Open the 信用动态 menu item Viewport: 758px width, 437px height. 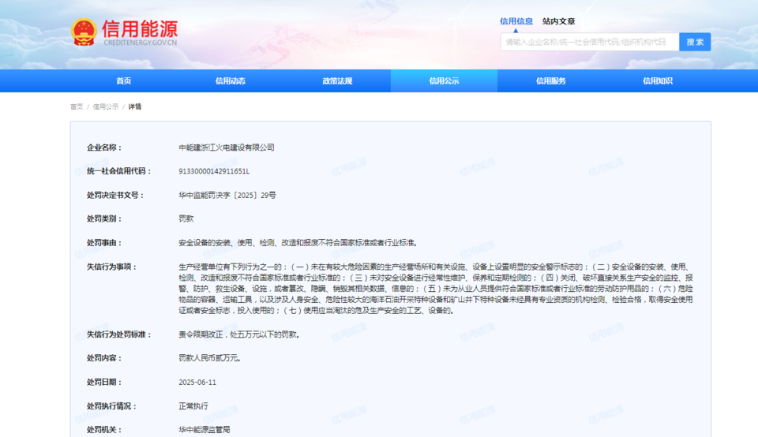pos(231,81)
